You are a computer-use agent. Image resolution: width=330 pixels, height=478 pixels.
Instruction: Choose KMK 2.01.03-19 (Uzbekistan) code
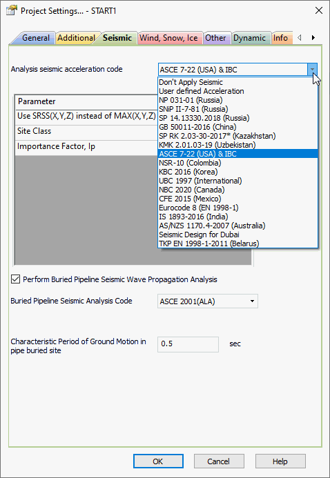click(x=238, y=145)
